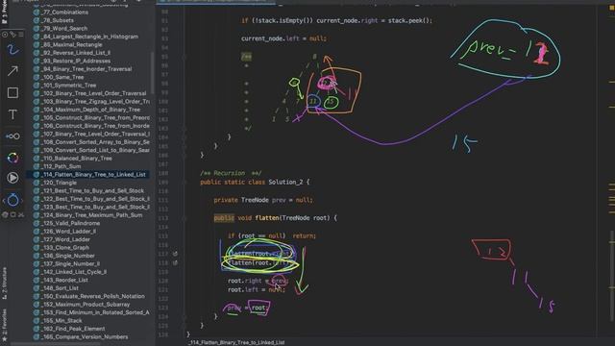
Task: Open the color wheel picker
Action: [x=12, y=158]
